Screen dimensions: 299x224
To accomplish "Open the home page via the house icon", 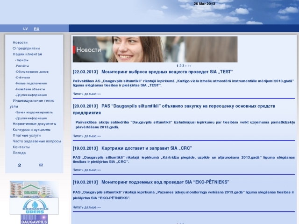I will pyautogui.click(x=20, y=165).
